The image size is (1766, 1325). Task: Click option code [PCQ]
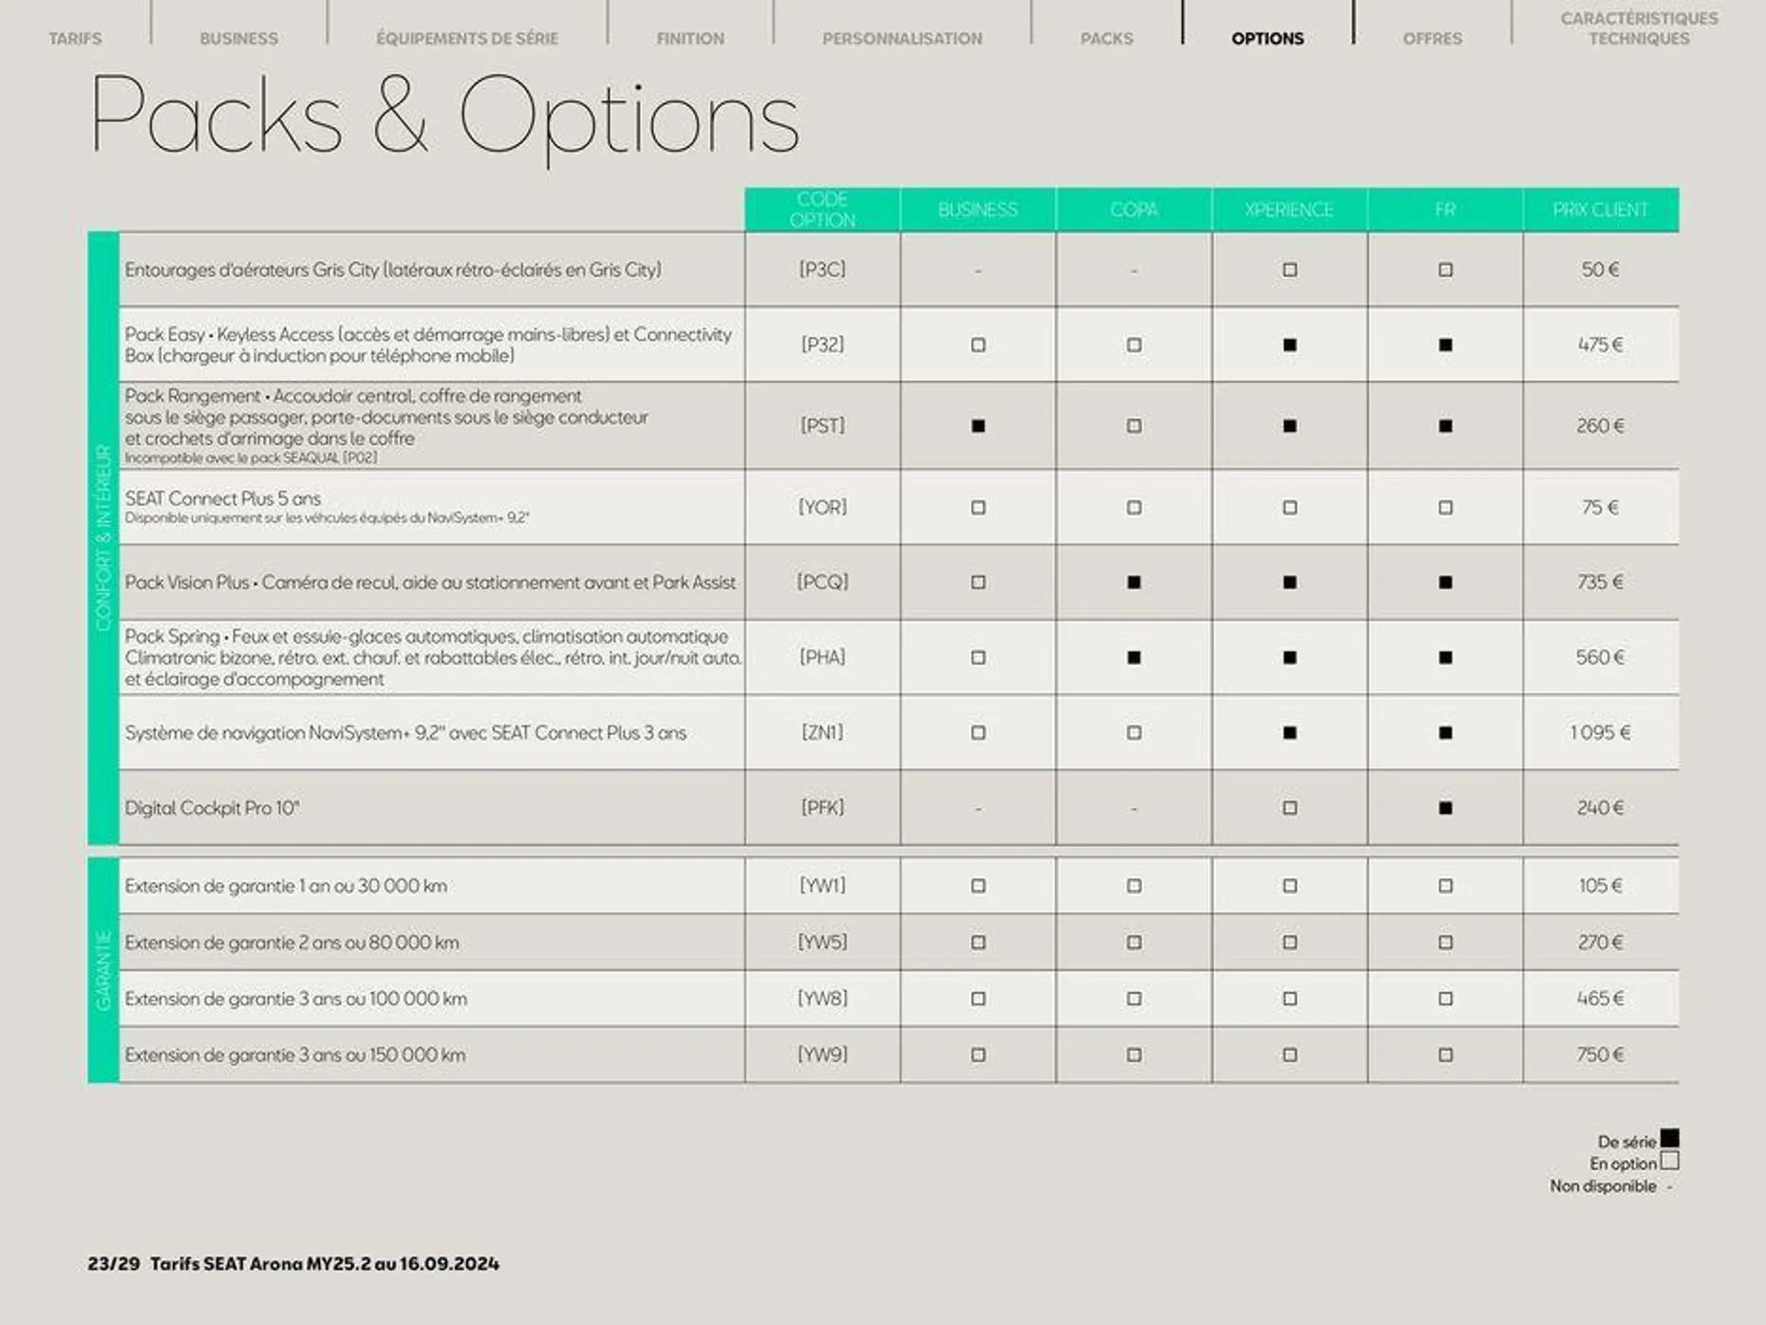822,583
